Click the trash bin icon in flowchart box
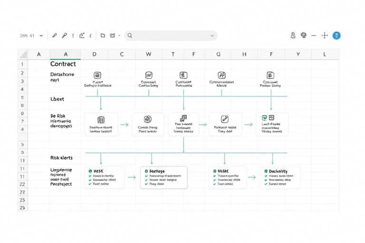The height and width of the screenshot is (243, 365). [x=100, y=120]
